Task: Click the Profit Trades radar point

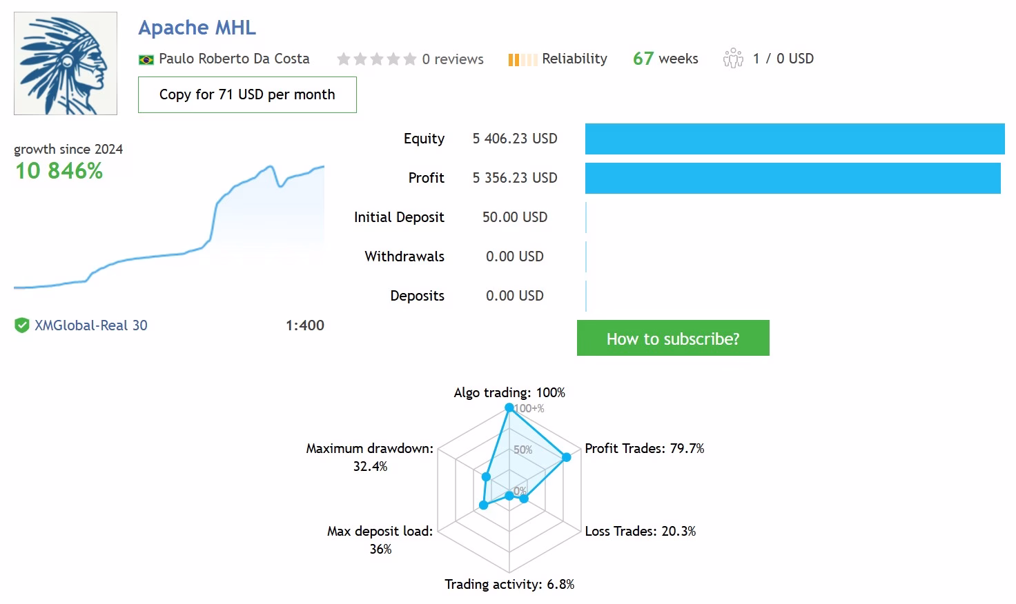Action: [567, 457]
